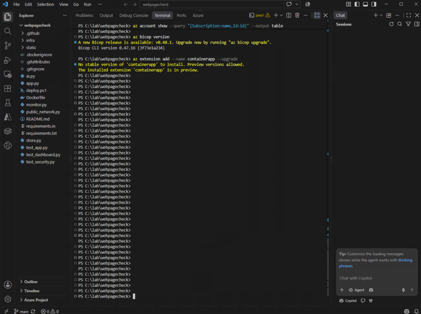
Task: Open the File menu
Action: click(16, 4)
